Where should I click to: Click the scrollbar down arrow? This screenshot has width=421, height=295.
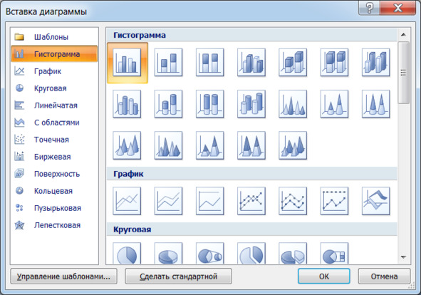click(x=403, y=257)
